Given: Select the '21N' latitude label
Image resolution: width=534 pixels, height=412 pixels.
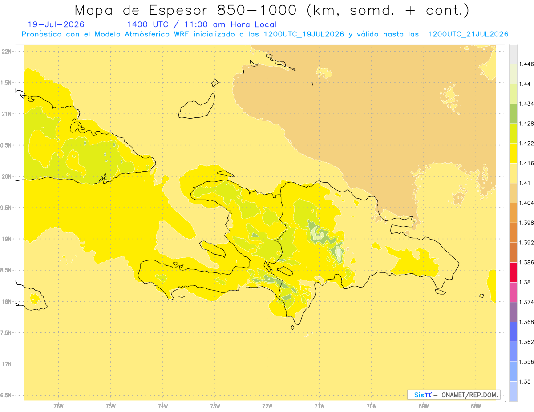Looking at the screenshot, I should coord(6,114).
